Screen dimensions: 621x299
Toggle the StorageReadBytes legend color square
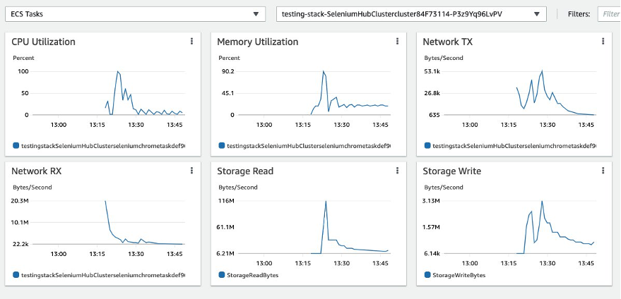point(222,275)
